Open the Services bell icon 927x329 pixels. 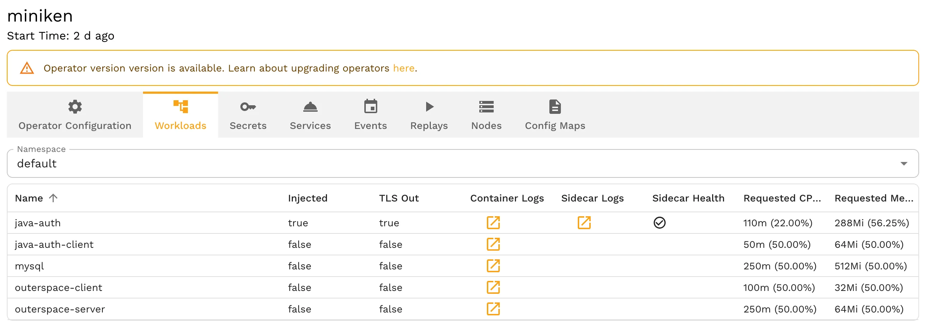pyautogui.click(x=310, y=106)
